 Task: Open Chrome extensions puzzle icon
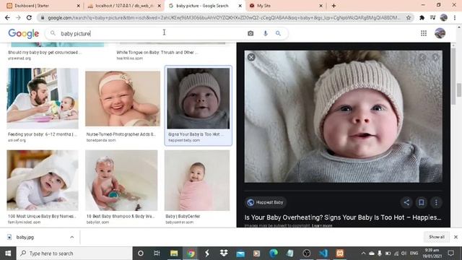point(422,17)
